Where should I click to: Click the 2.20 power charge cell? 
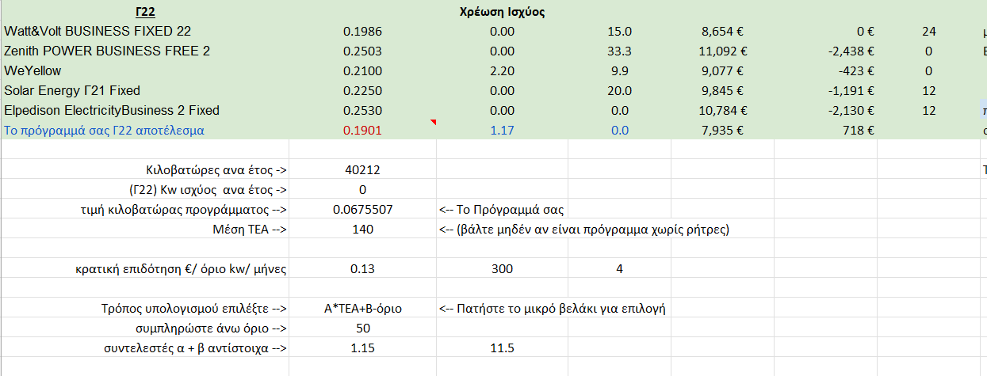(x=502, y=71)
